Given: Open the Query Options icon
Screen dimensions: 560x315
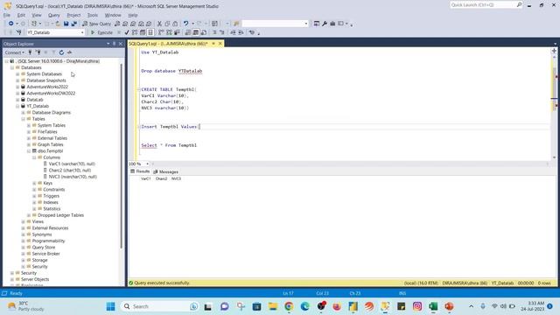Looking at the screenshot, I should pos(143,32).
